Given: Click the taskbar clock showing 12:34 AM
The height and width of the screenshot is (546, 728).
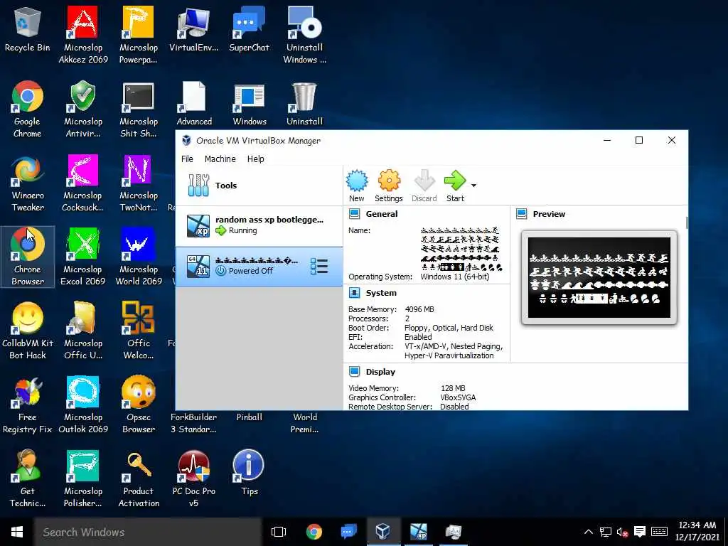Looking at the screenshot, I should point(697,532).
